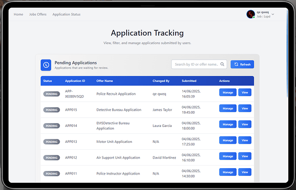296x190 pixels.
Task: Click the Application Tracking title
Action: click(147, 33)
